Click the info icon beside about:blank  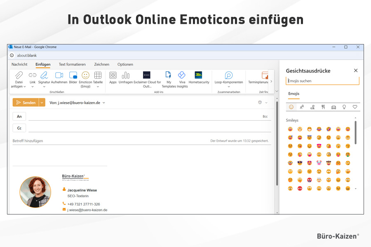tap(12, 55)
